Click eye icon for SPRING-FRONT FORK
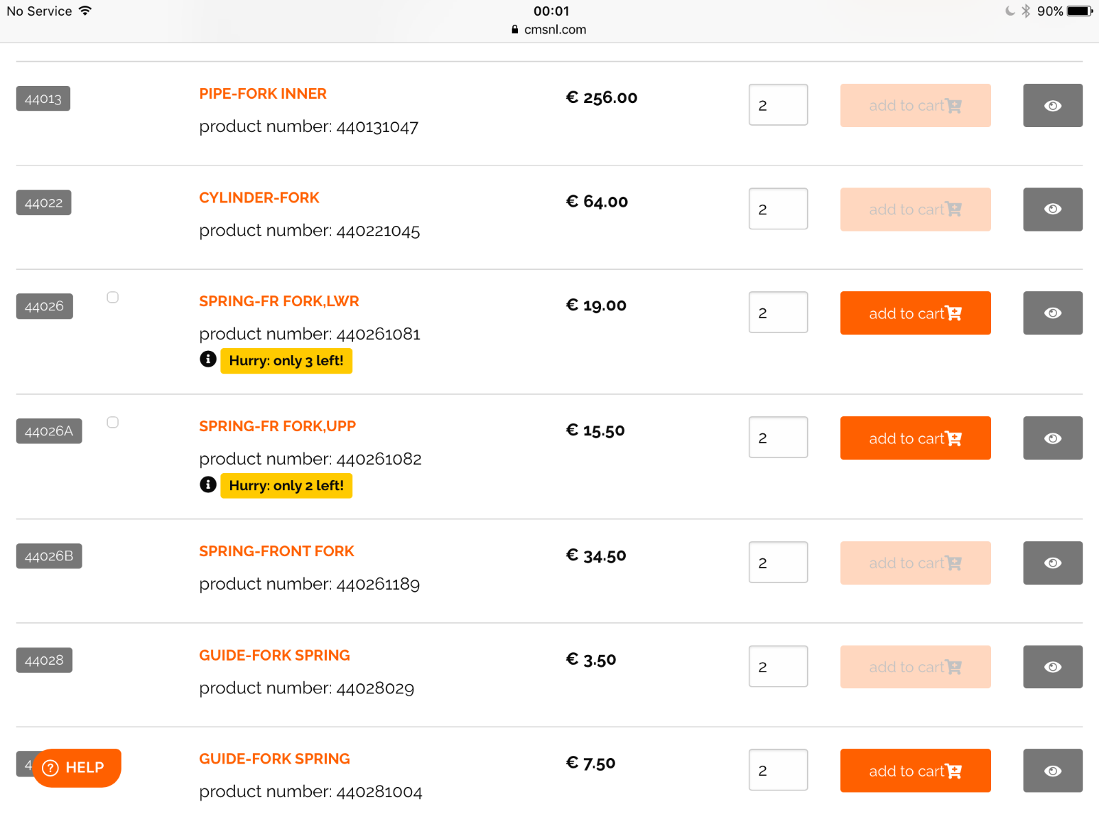This screenshot has width=1099, height=824. point(1052,563)
